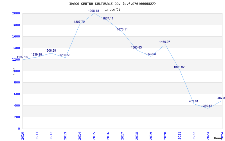The width and height of the screenshot is (225, 141).
Task: Click the partly cut-off data label 487.8
Action: 221,98
